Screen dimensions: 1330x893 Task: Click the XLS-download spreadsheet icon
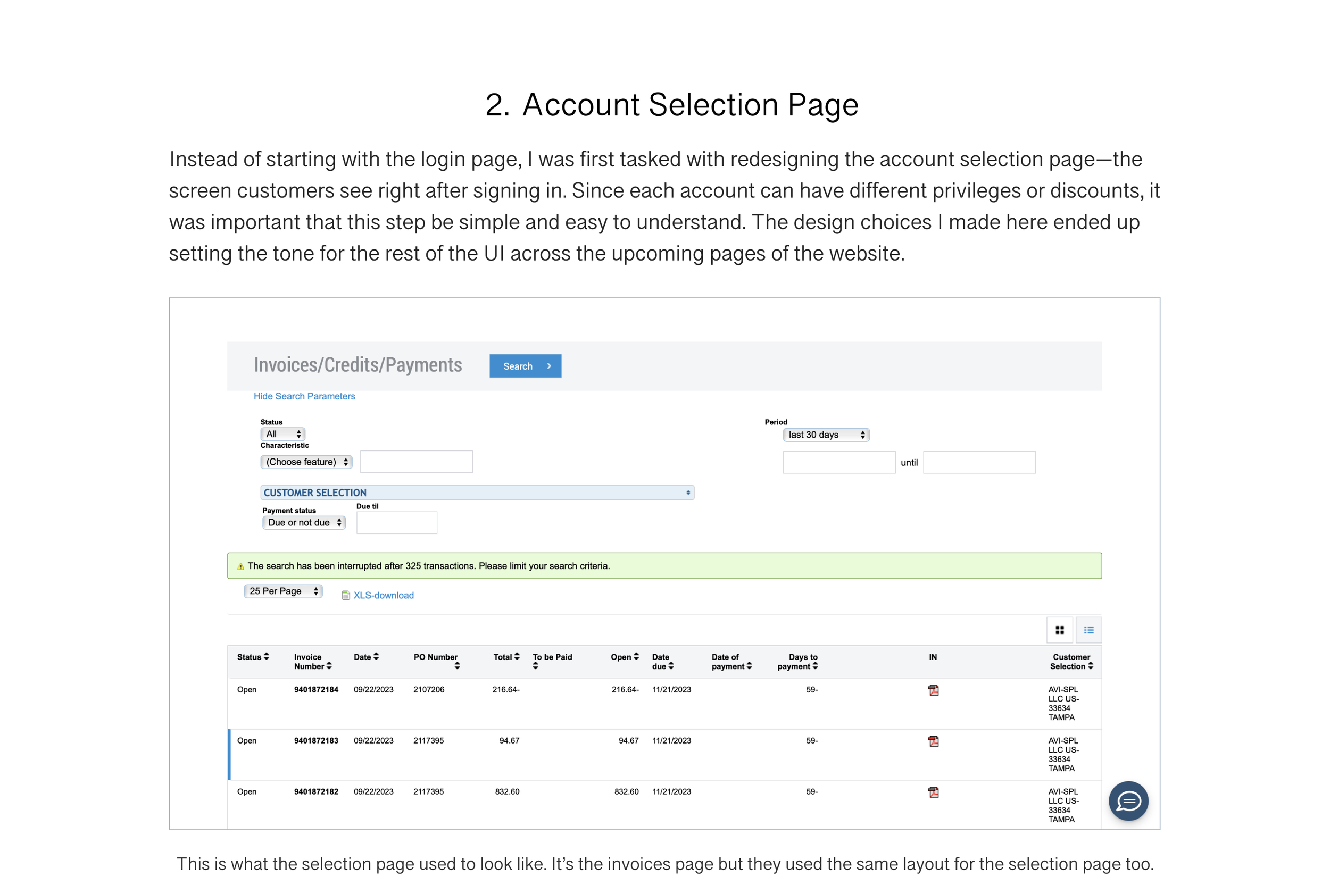pos(346,595)
